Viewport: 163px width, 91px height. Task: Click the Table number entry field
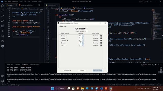click(86, 31)
